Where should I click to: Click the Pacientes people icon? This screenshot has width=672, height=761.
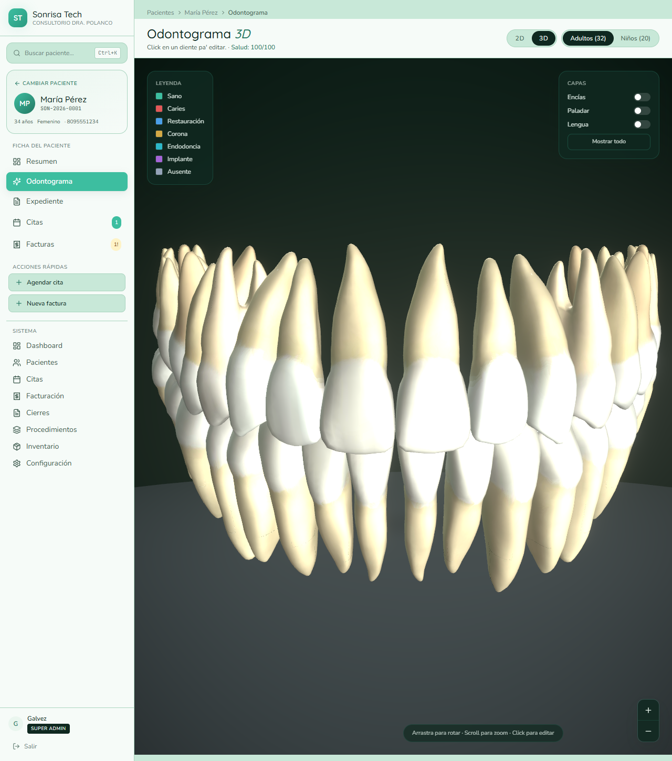click(17, 363)
